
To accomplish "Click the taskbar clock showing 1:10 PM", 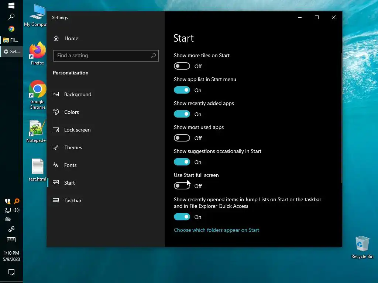I will click(x=11, y=256).
